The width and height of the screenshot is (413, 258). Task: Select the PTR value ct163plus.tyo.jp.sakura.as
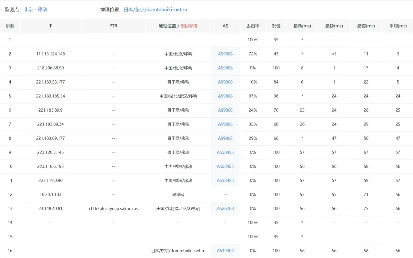click(113, 209)
